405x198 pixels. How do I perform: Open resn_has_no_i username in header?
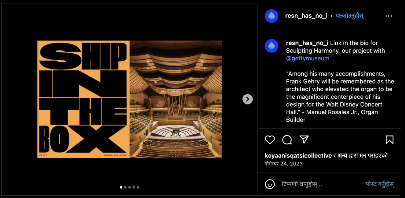click(306, 16)
